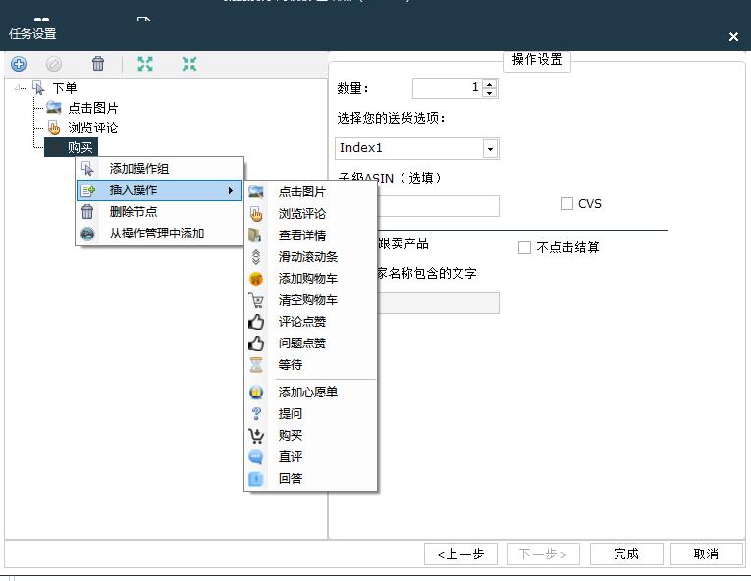Click the trash icon beside 删除节点
The width and height of the screenshot is (751, 581).
pos(87,212)
